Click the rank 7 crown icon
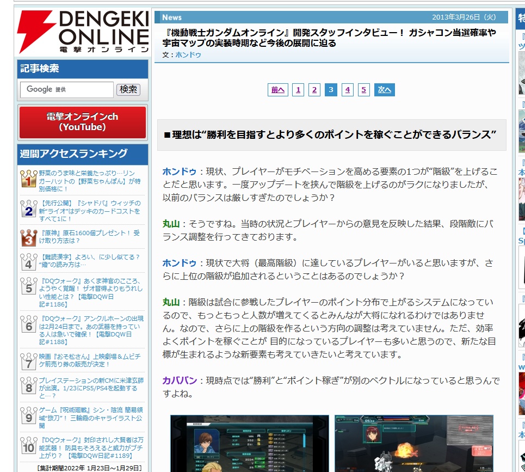 coord(28,361)
